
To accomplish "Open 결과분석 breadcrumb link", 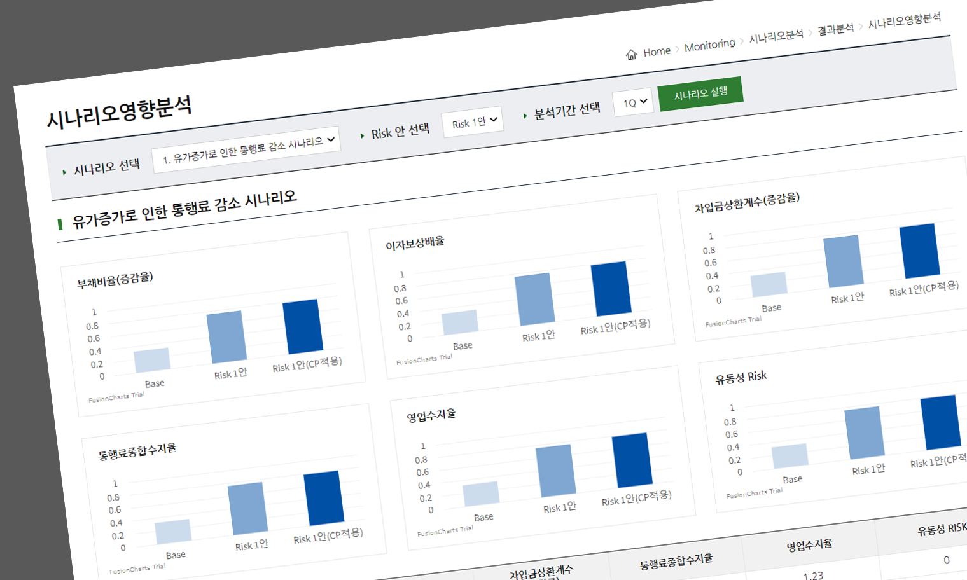I will [835, 29].
